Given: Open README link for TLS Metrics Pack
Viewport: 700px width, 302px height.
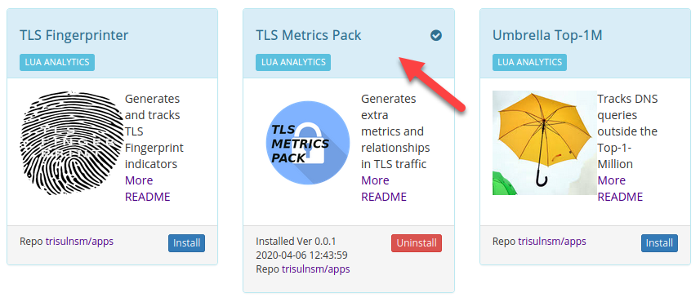Looking at the screenshot, I should (384, 197).
